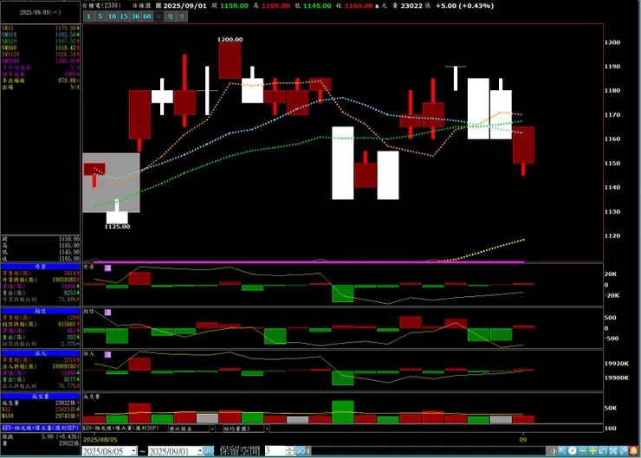Click the last candlestick on the chart
This screenshot has height=458, width=641.
pos(524,151)
